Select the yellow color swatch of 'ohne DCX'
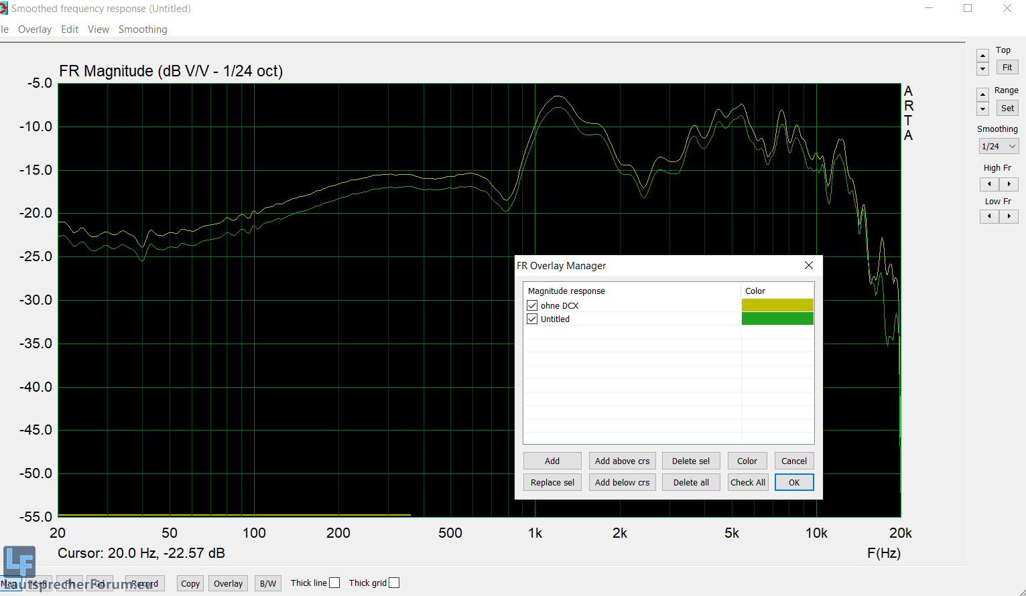 coord(777,305)
